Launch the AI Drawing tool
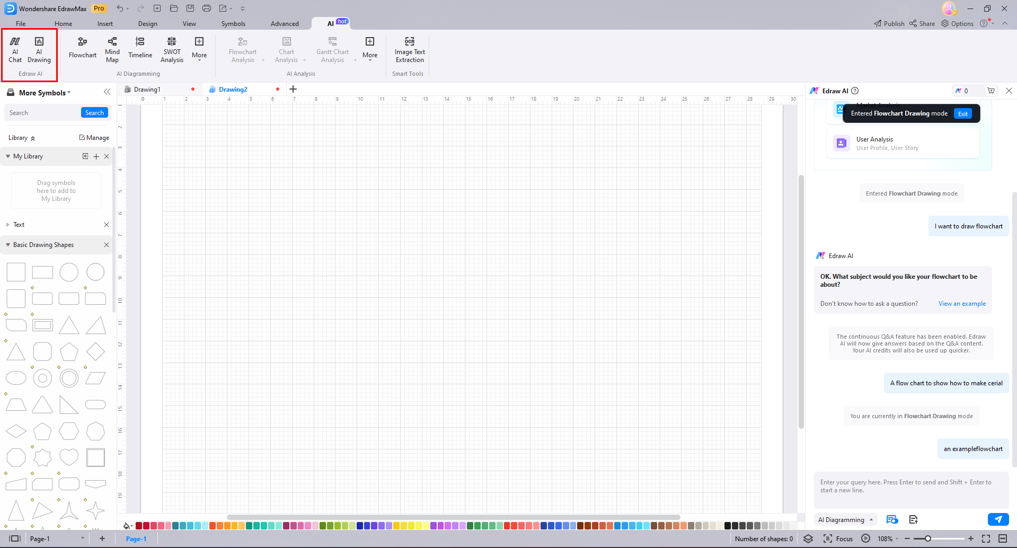Screen dimensions: 1017x548 point(39,50)
